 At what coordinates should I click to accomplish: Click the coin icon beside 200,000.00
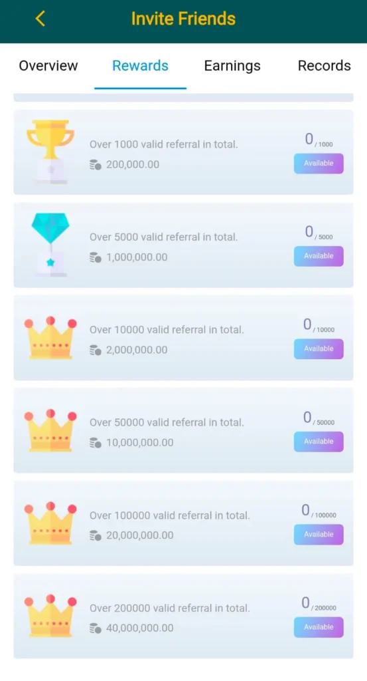pos(96,165)
